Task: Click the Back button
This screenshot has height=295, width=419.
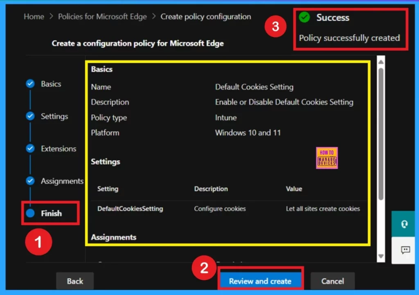Action: (x=75, y=281)
